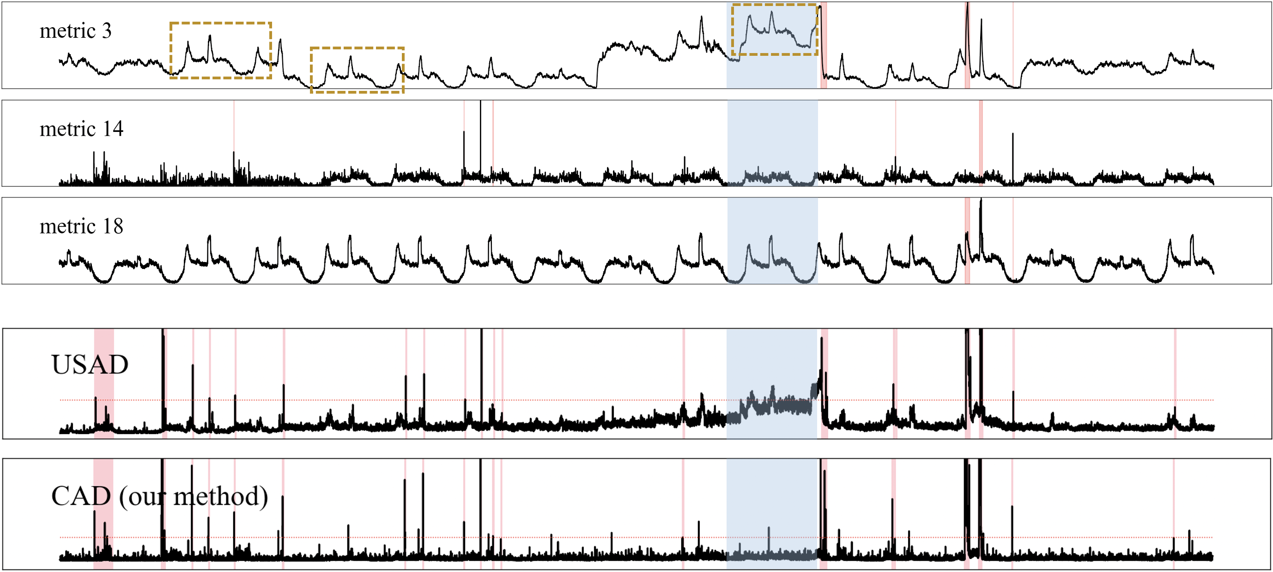Click the blue shaded region in the USAD panel
1273x572 pixels.
[772, 360]
